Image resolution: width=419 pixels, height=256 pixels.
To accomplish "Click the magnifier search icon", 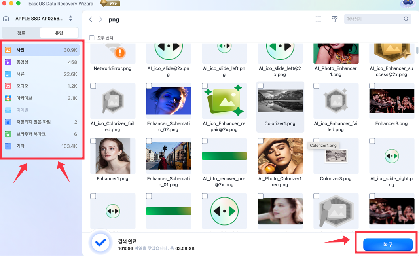I will coord(406,19).
